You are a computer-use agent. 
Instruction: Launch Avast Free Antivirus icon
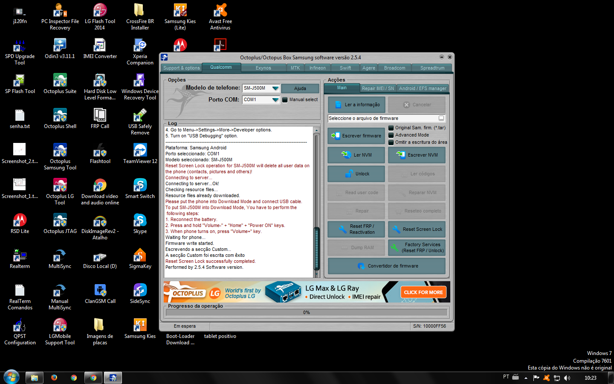click(220, 17)
